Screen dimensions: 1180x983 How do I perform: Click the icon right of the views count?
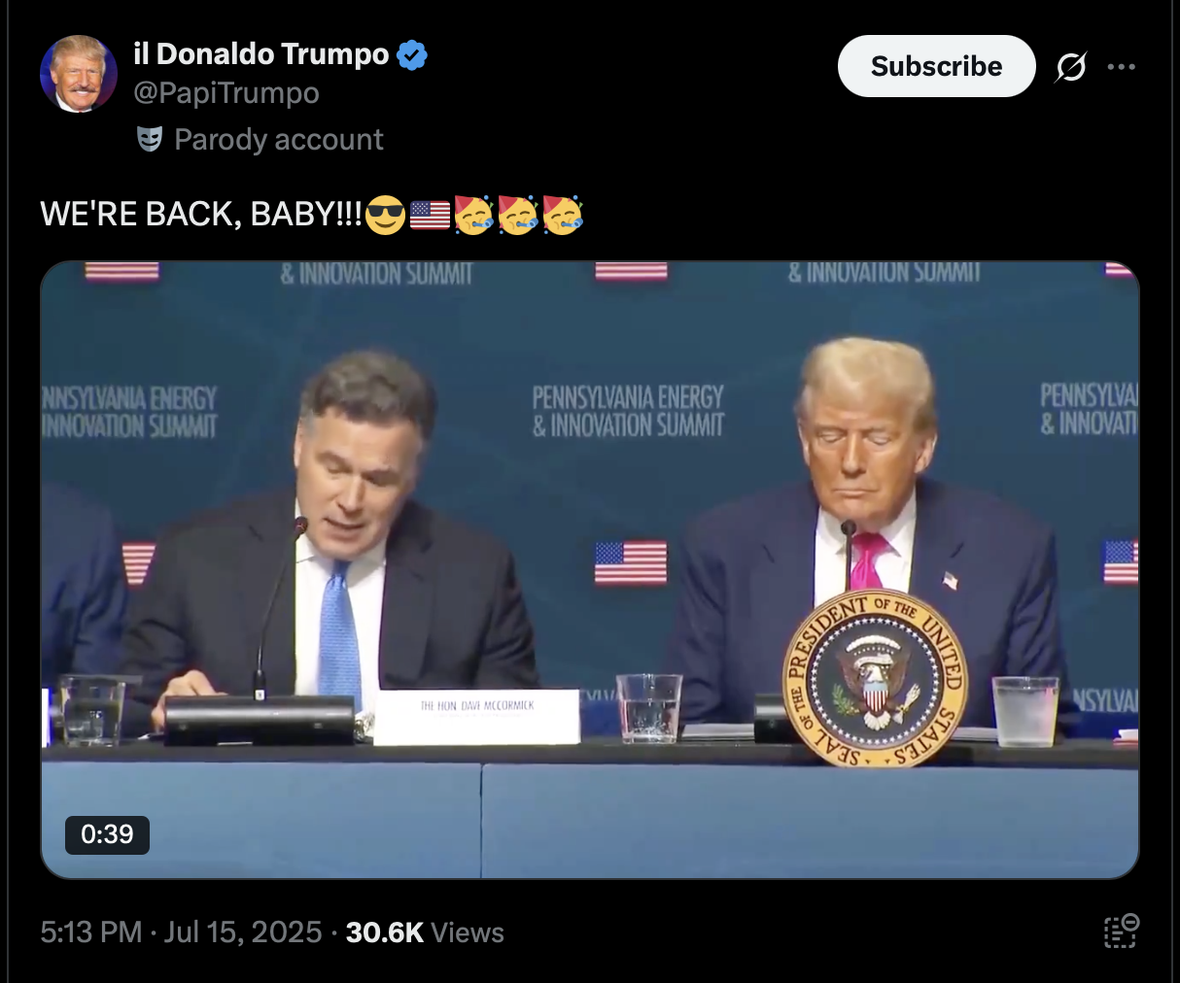pyautogui.click(x=1121, y=932)
